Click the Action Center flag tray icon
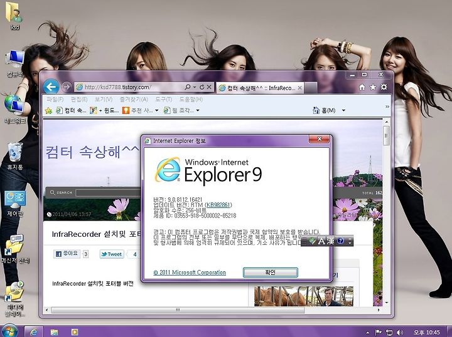 tap(379, 333)
